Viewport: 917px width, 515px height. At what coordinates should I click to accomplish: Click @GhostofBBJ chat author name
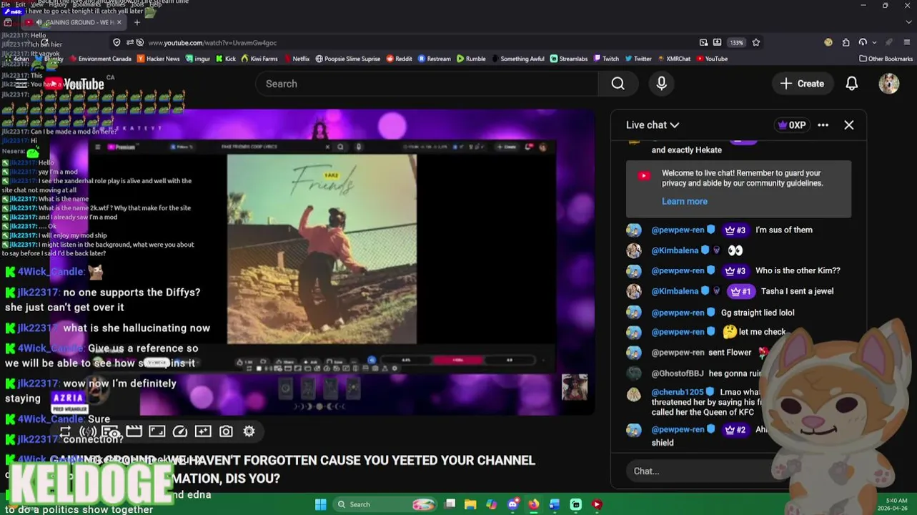(678, 373)
